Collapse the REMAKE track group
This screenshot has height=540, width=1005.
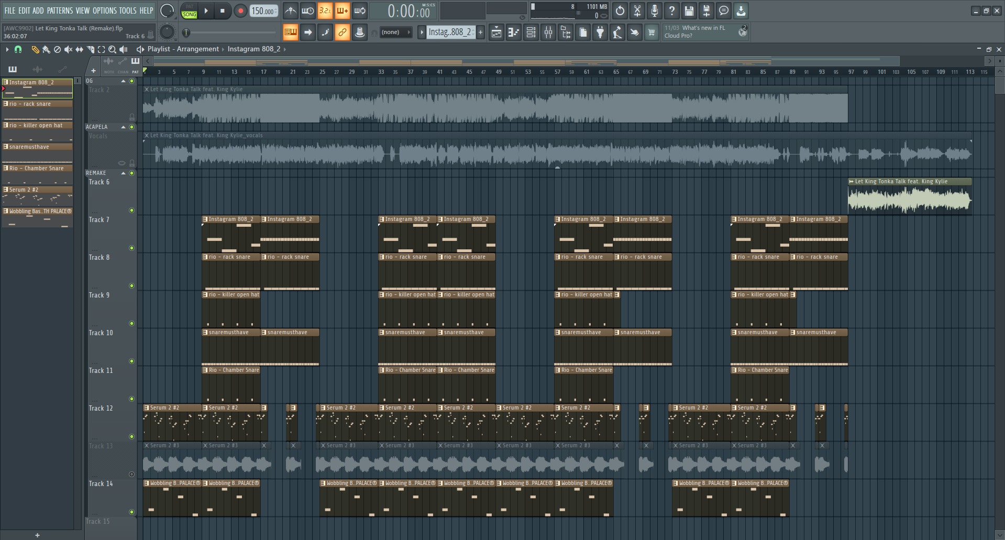tap(124, 173)
